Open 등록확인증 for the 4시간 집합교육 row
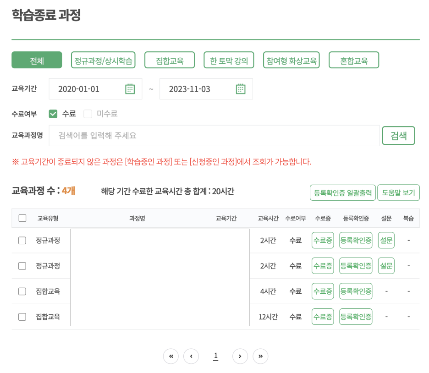Viewport: 429px width, 373px height. [356, 291]
